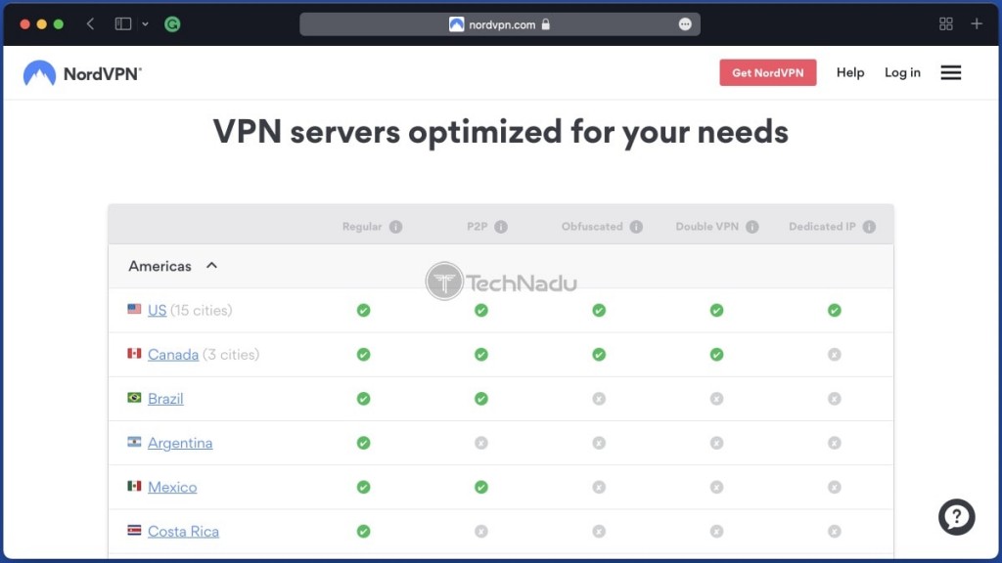Click Canada Dedicated IP unavailable mark
The height and width of the screenshot is (563, 1002).
835,354
